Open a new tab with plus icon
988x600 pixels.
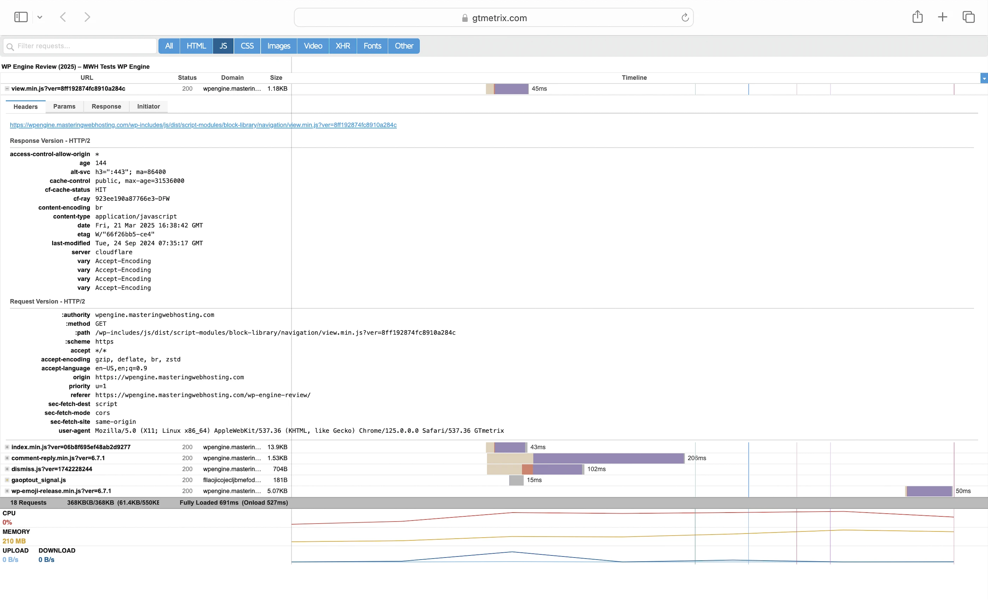point(942,17)
